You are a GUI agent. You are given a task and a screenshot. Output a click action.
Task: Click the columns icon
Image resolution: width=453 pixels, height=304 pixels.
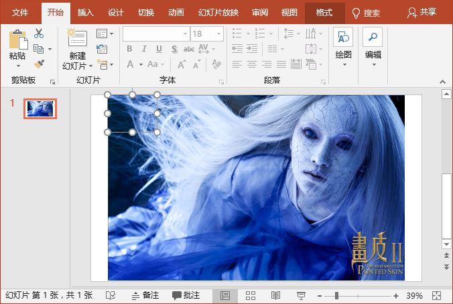(273, 49)
